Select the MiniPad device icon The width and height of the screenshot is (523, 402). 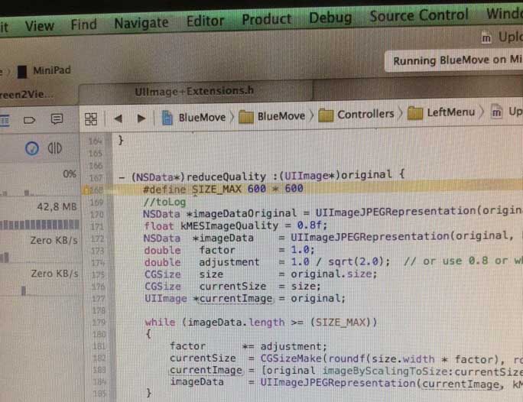22,72
